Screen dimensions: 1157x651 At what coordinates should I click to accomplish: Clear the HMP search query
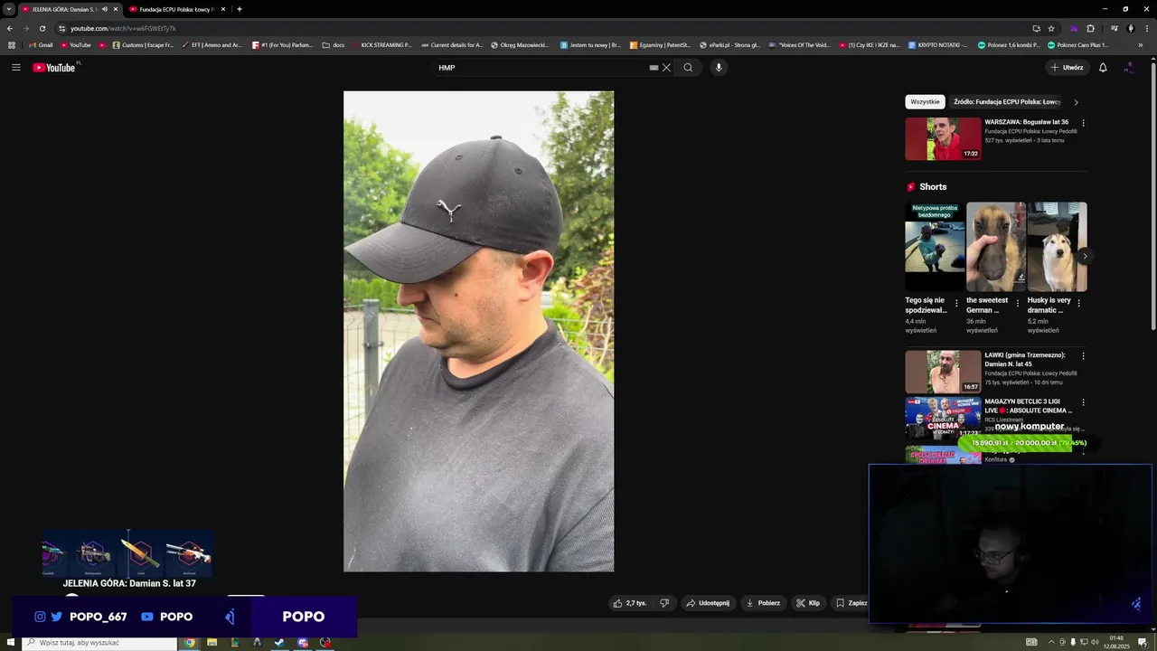[x=666, y=68]
